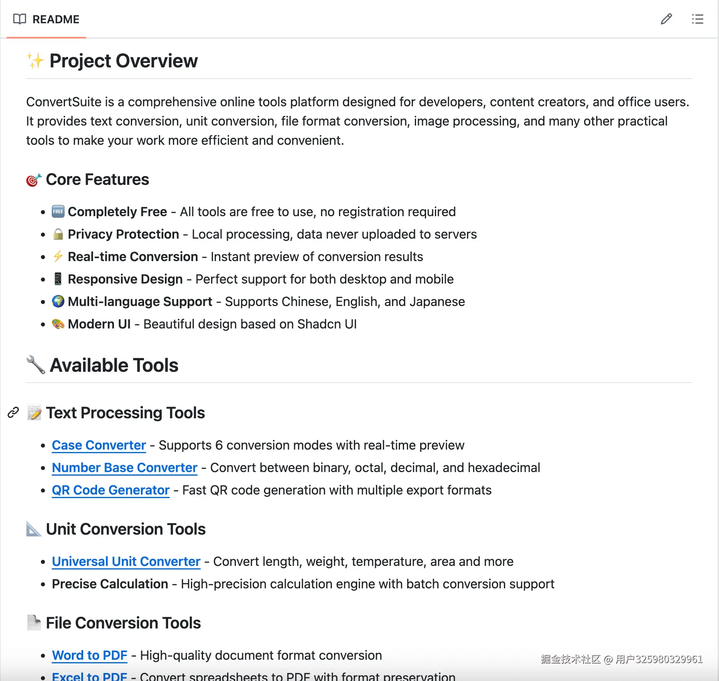Click the globe icon in Multi-language Support bullet

point(58,301)
